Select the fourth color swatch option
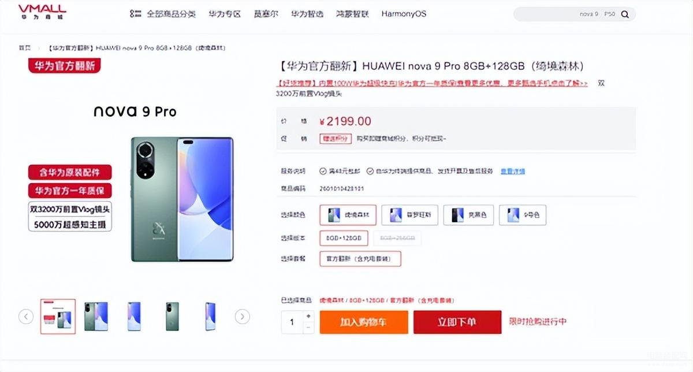693x372 pixels. click(522, 215)
